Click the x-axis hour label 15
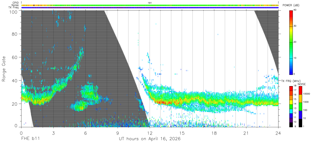The width and height of the screenshot is (313, 144). pos(182,133)
